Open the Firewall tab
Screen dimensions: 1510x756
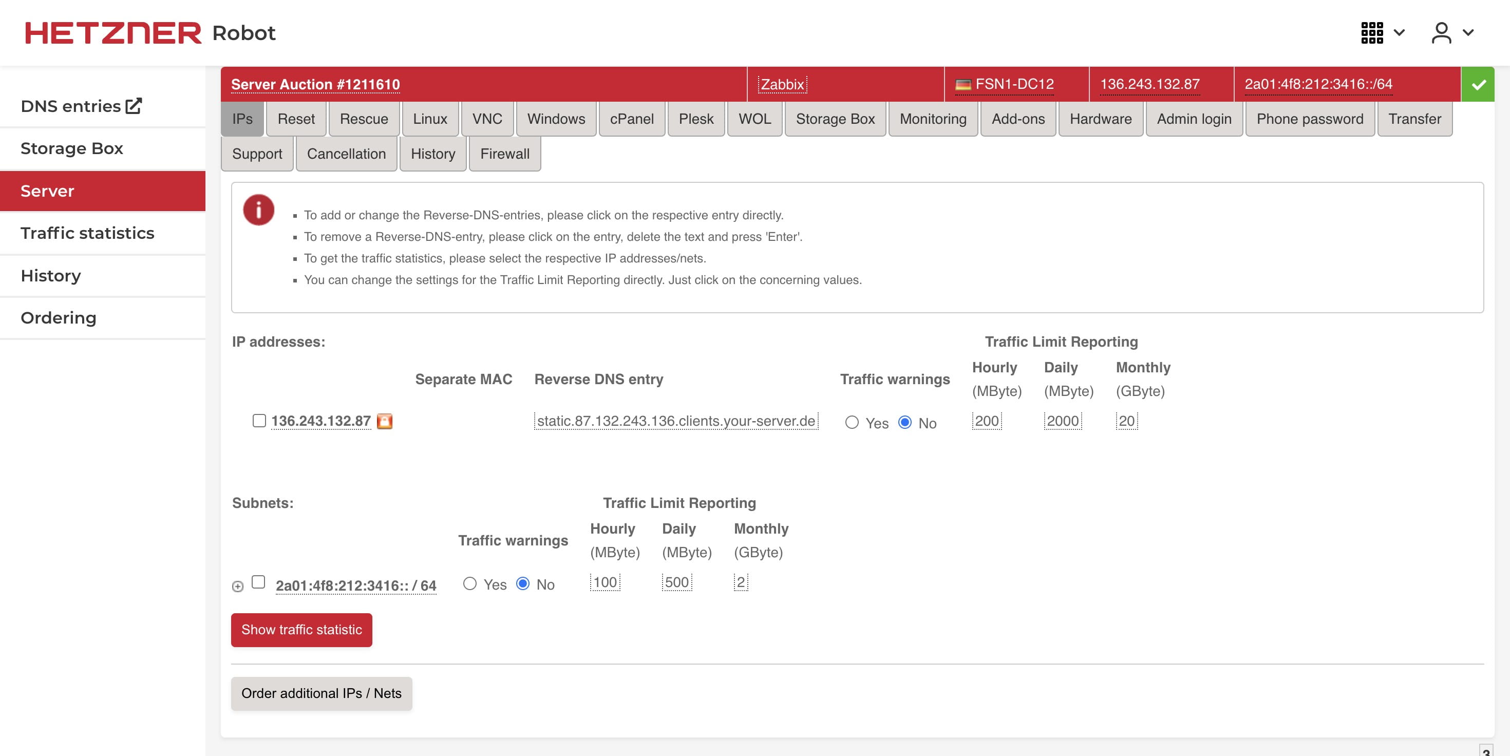[x=505, y=154]
